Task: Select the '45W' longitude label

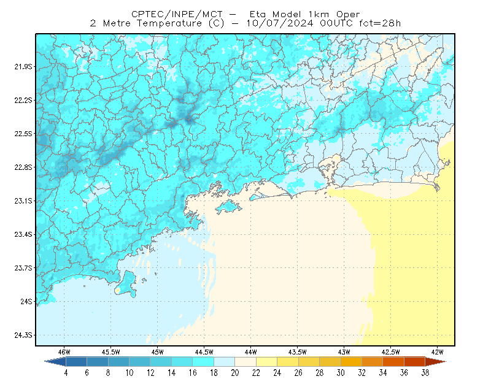Action: 158,352
